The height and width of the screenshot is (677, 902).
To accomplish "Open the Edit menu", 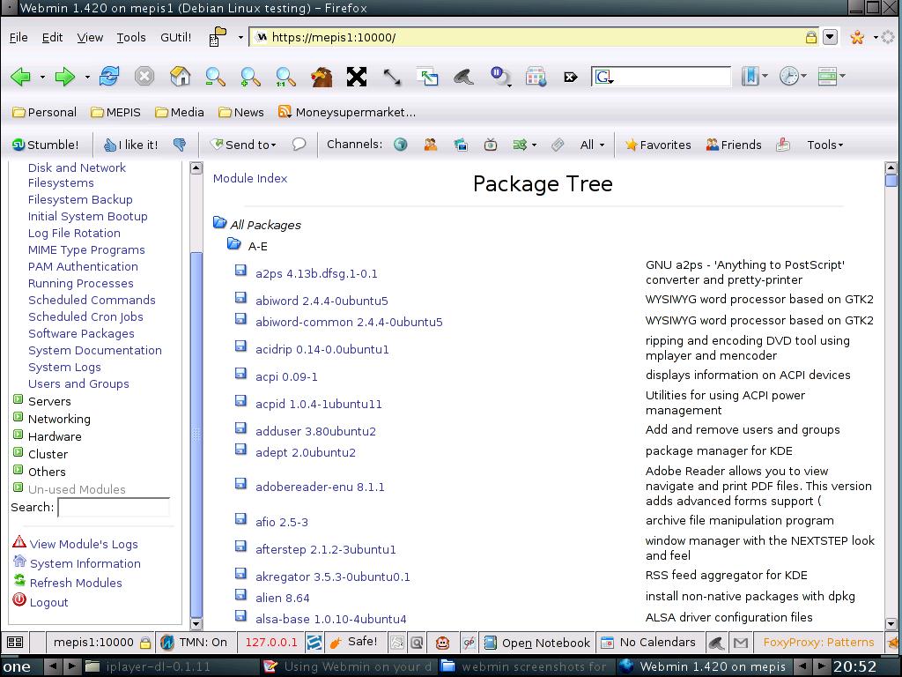I will tap(52, 37).
